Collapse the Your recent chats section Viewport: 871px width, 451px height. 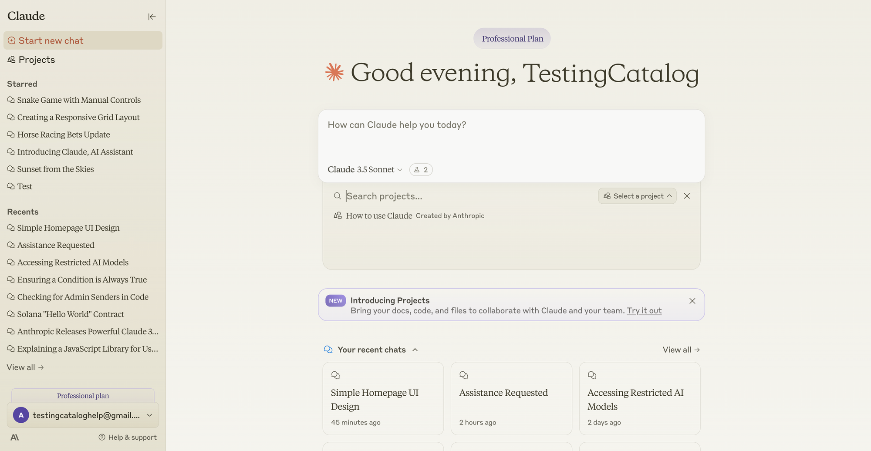coord(415,350)
